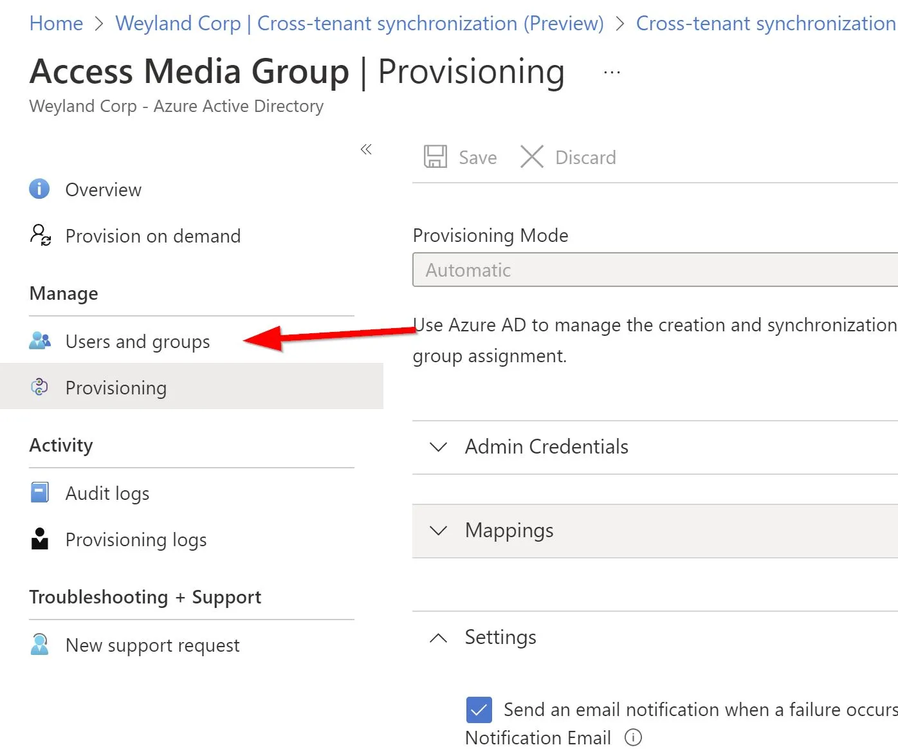Screen dimensions: 898x754
Task: Click the Users and groups icon
Action: click(40, 340)
